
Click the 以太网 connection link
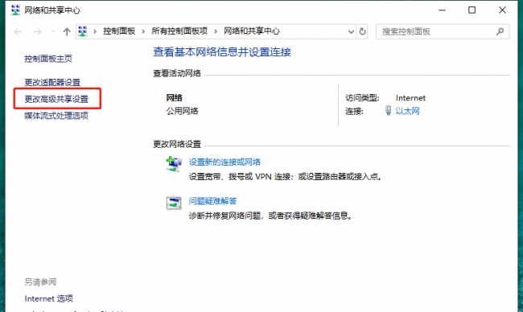[x=407, y=111]
